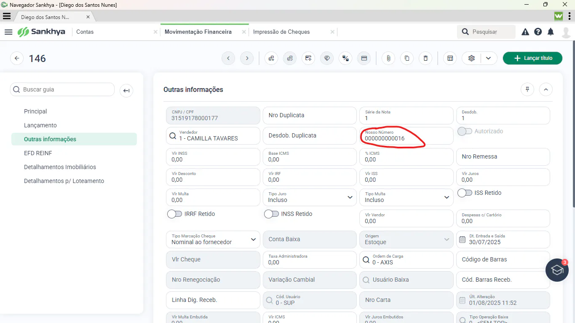Click the Pesquisar search box

[x=486, y=32]
